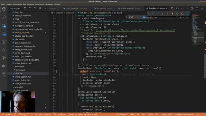Change UTF-8 file encoding
The height and width of the screenshot is (116, 206).
pyautogui.click(x=132, y=114)
